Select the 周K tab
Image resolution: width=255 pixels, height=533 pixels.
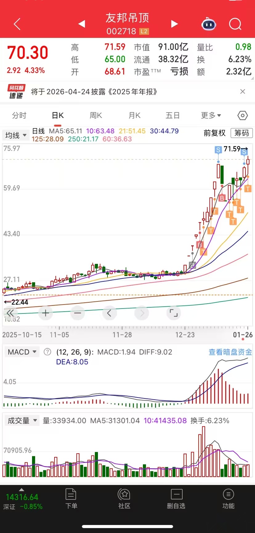(96, 115)
